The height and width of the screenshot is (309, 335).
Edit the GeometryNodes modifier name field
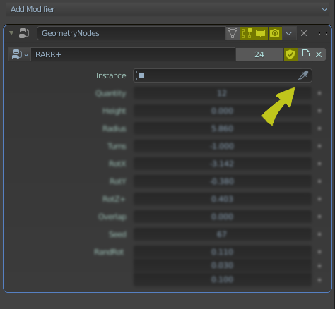[131, 33]
